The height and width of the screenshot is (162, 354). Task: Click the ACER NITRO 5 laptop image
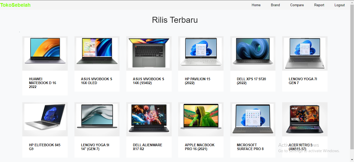[x=304, y=119]
